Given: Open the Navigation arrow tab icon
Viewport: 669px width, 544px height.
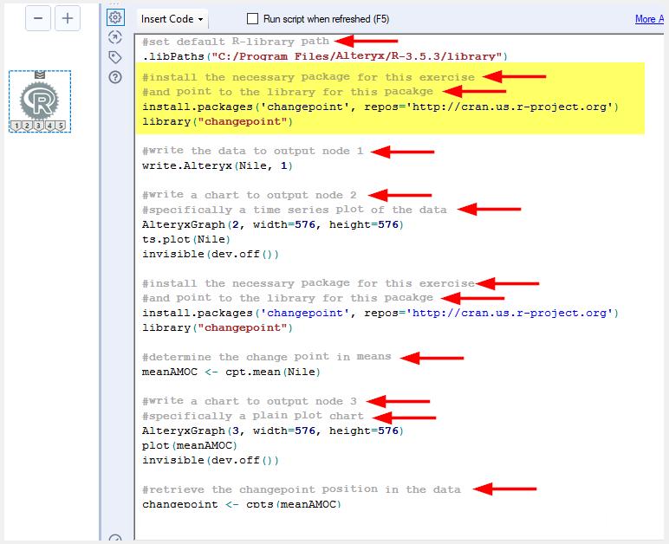Looking at the screenshot, I should 115,37.
